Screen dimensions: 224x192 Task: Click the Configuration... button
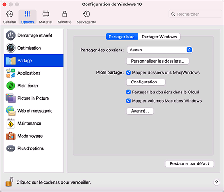coord(146,82)
